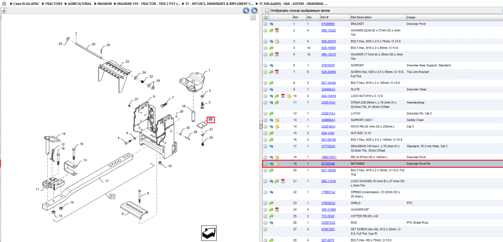
Task: Go to the previous illustration with the left arrow
Action: click(x=246, y=11)
